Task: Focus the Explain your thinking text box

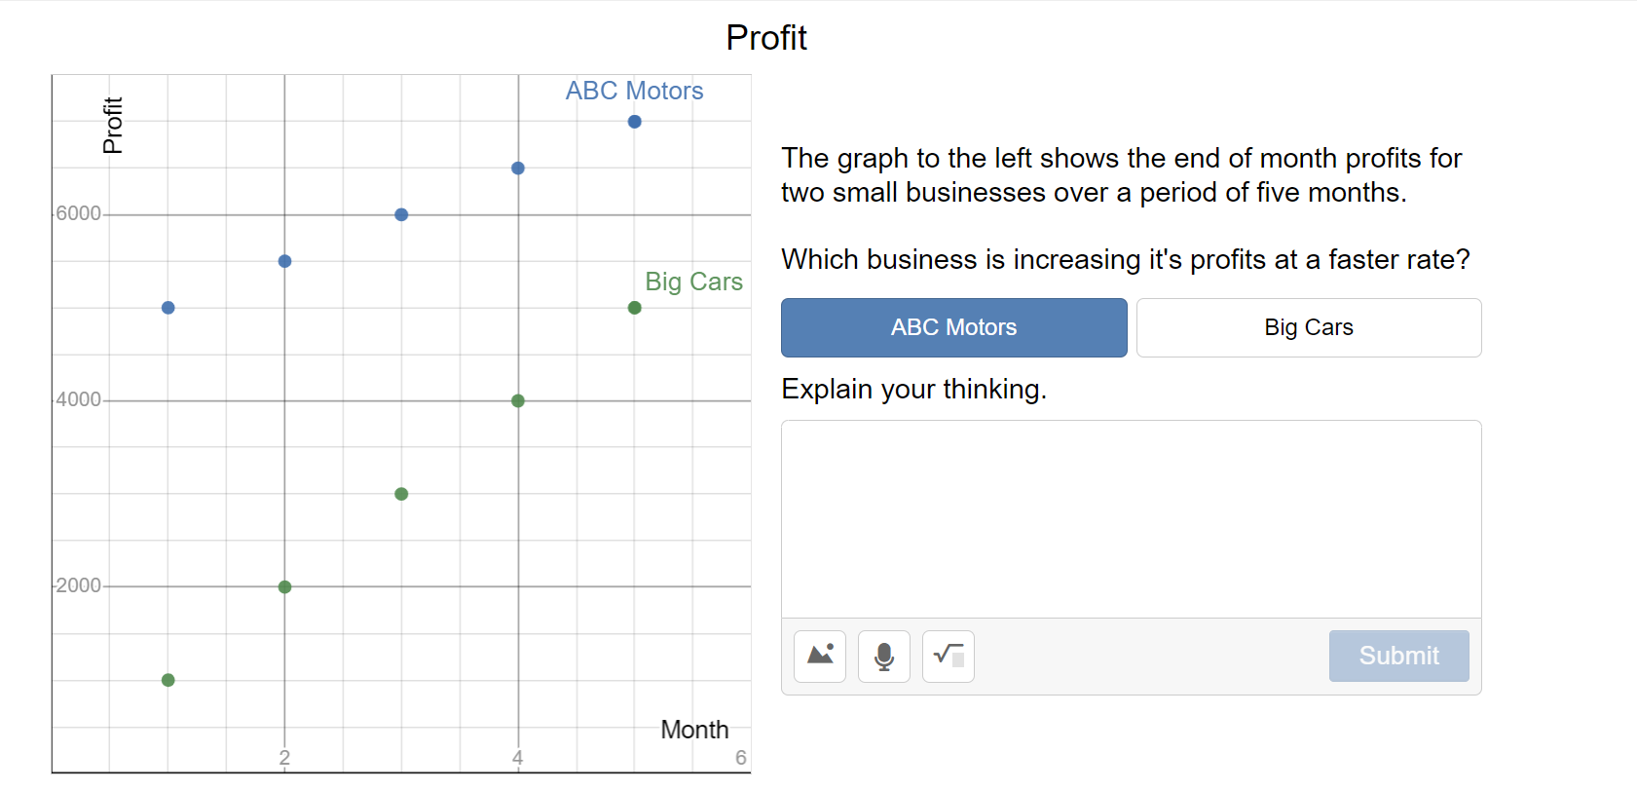Action: coord(1131,519)
